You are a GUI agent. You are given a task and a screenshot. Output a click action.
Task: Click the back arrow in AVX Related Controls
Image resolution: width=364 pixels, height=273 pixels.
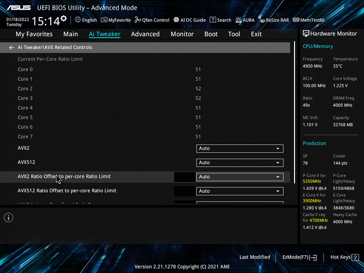click(x=11, y=48)
